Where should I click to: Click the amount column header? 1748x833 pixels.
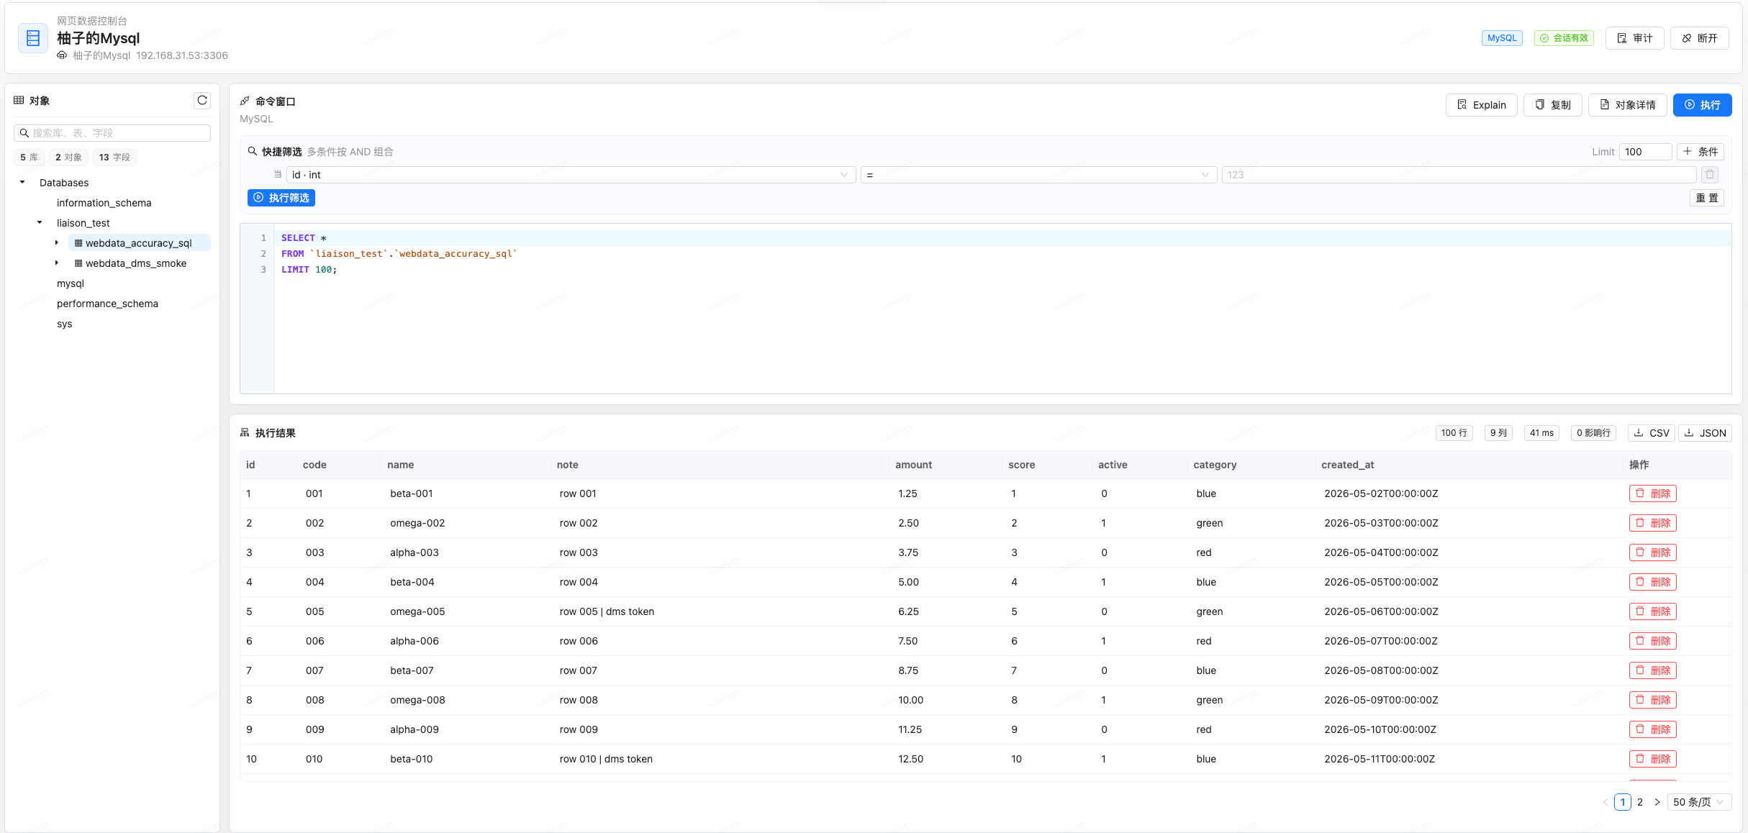[913, 465]
